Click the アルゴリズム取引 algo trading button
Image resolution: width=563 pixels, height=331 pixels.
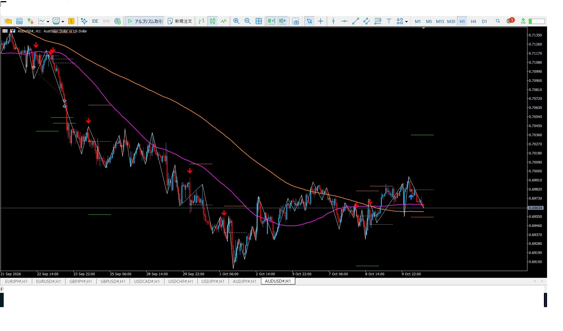click(145, 21)
